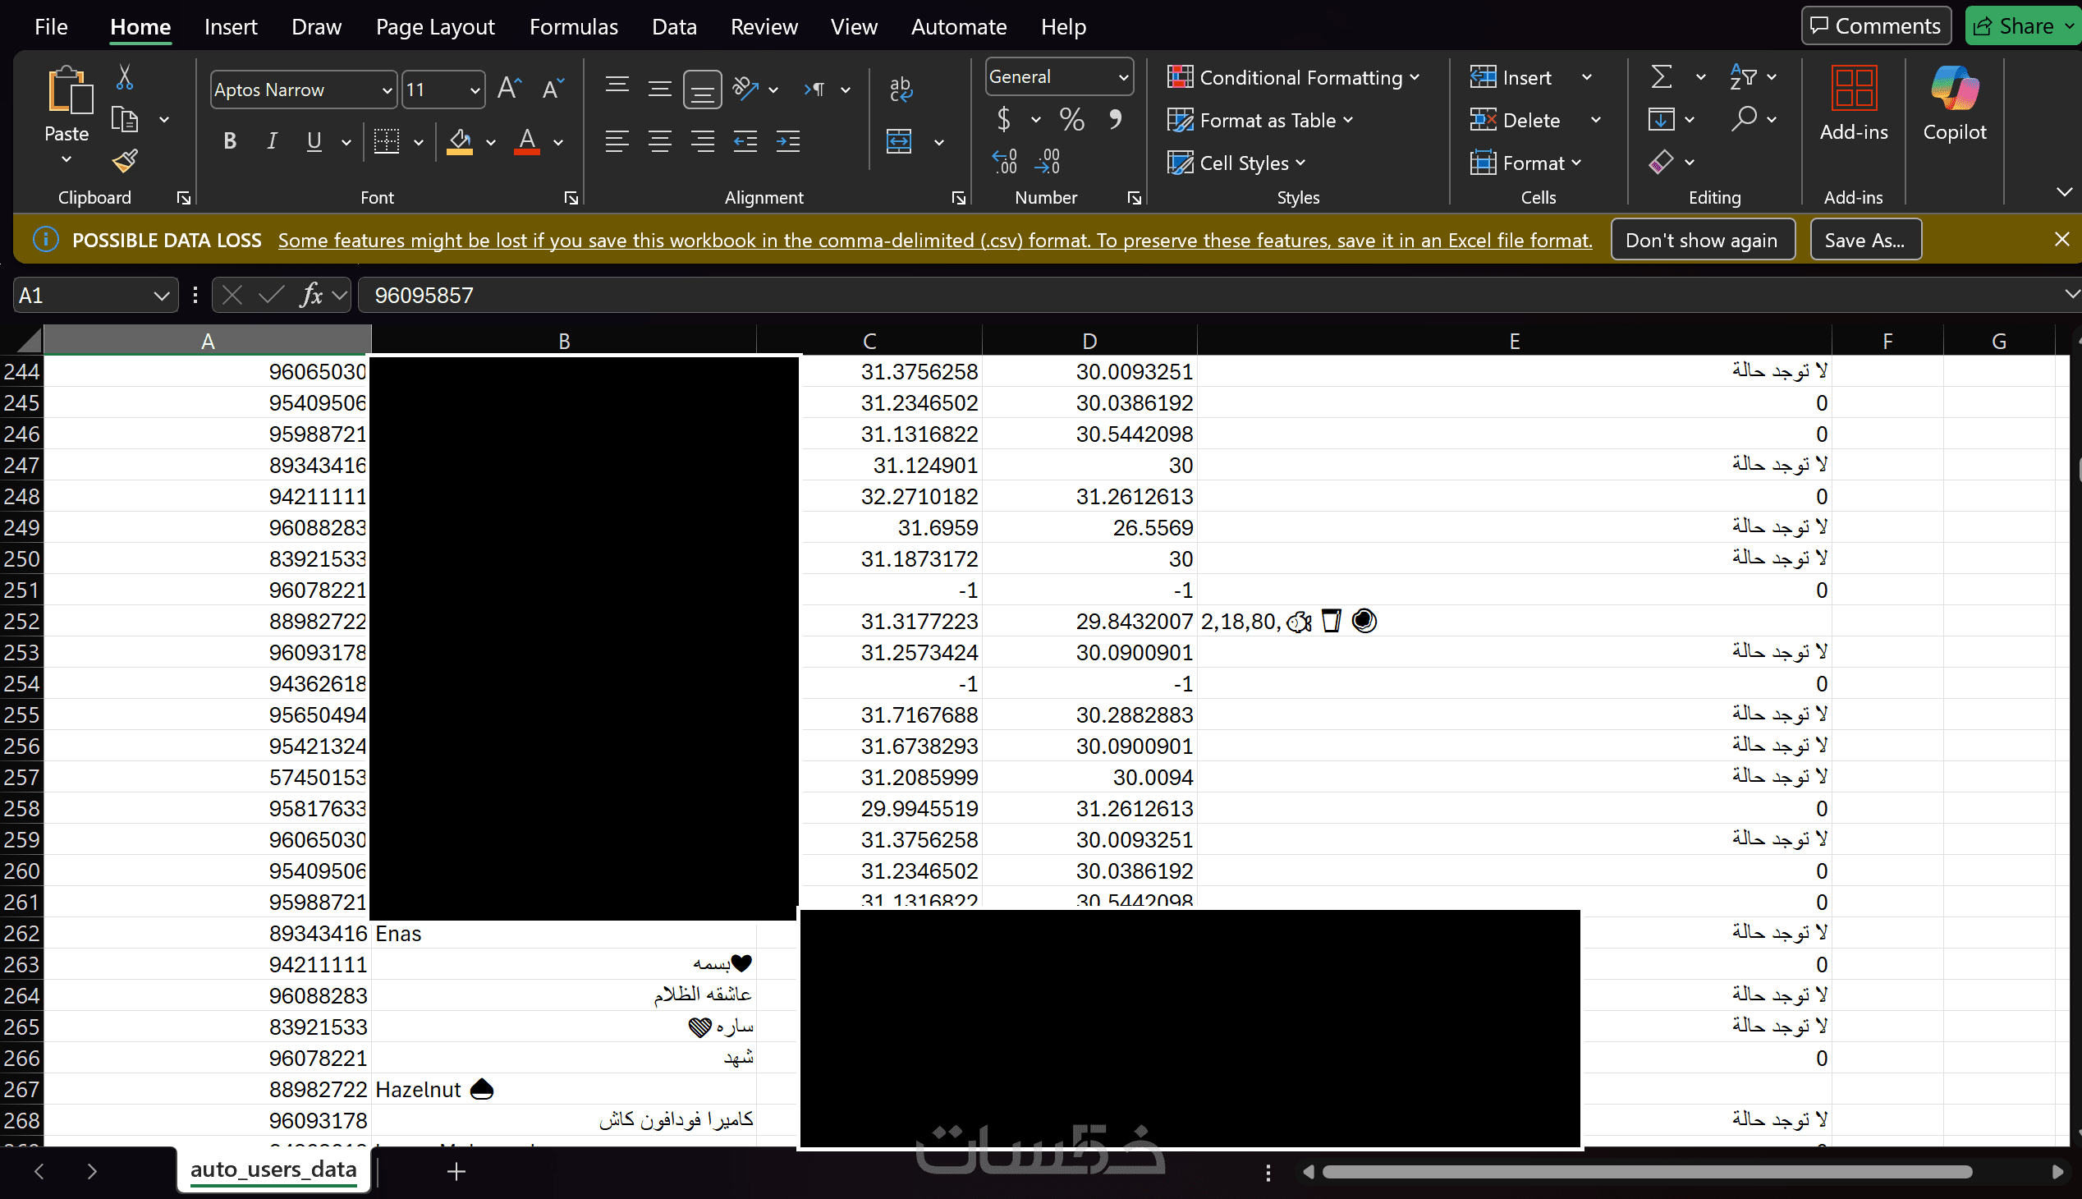This screenshot has width=2082, height=1199.
Task: Click the AutoSum sigma icon
Action: (x=1662, y=77)
